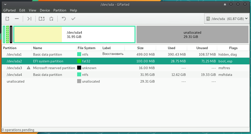Click the ntfs color swatch for /dev/sda1

click(x=79, y=54)
